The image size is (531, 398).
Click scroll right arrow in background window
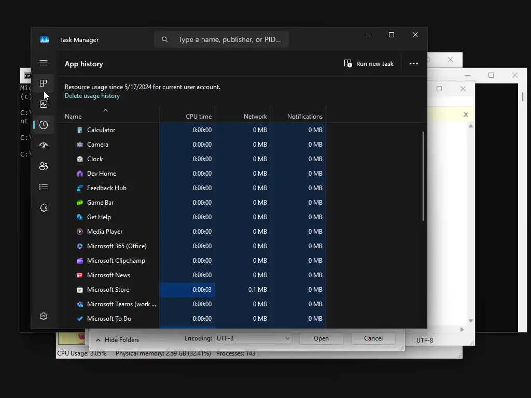click(x=462, y=329)
